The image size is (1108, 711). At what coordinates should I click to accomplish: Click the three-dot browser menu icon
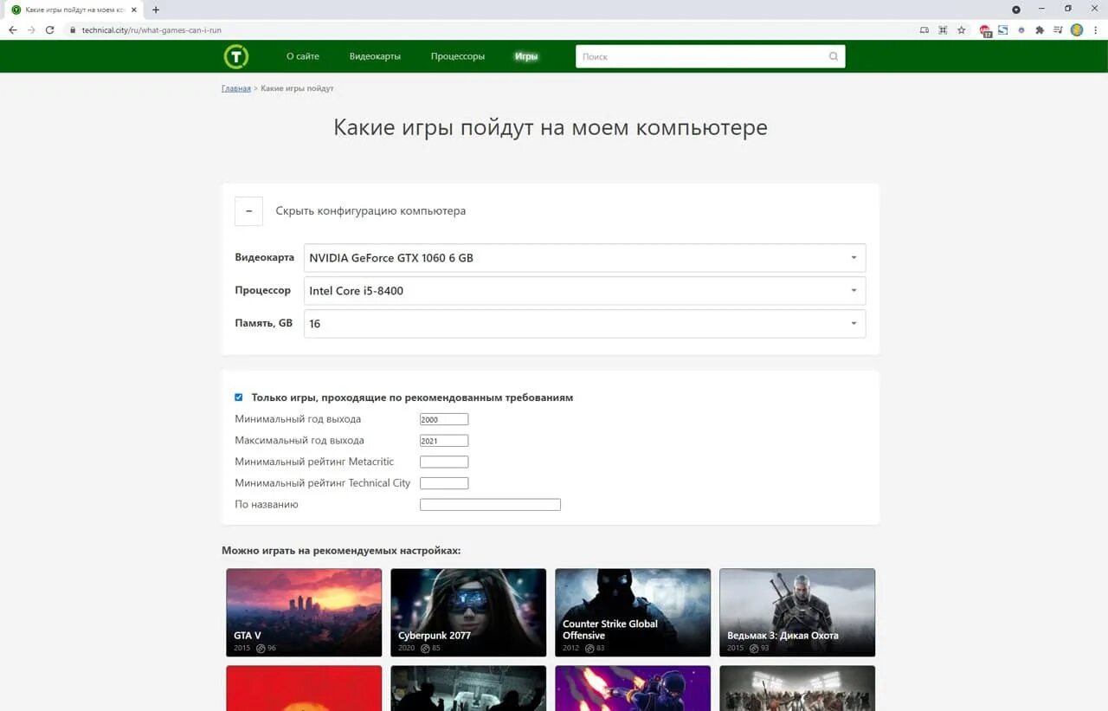click(x=1098, y=29)
